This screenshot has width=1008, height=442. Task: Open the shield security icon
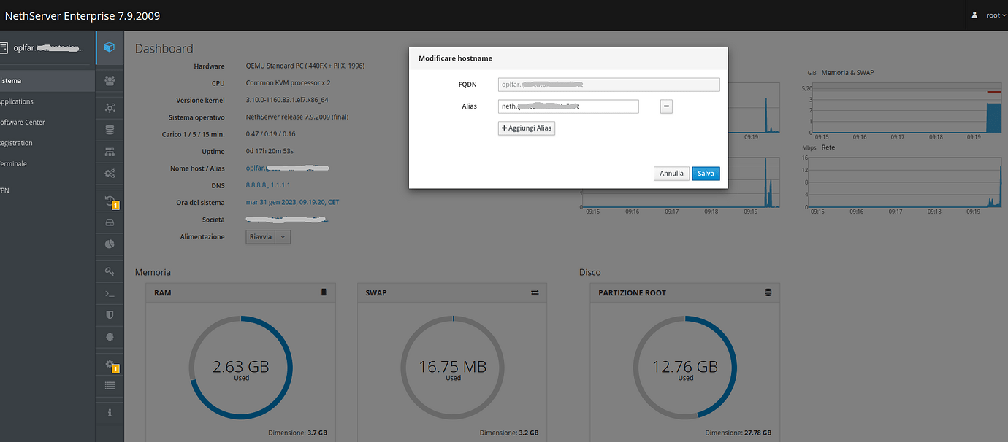point(110,315)
